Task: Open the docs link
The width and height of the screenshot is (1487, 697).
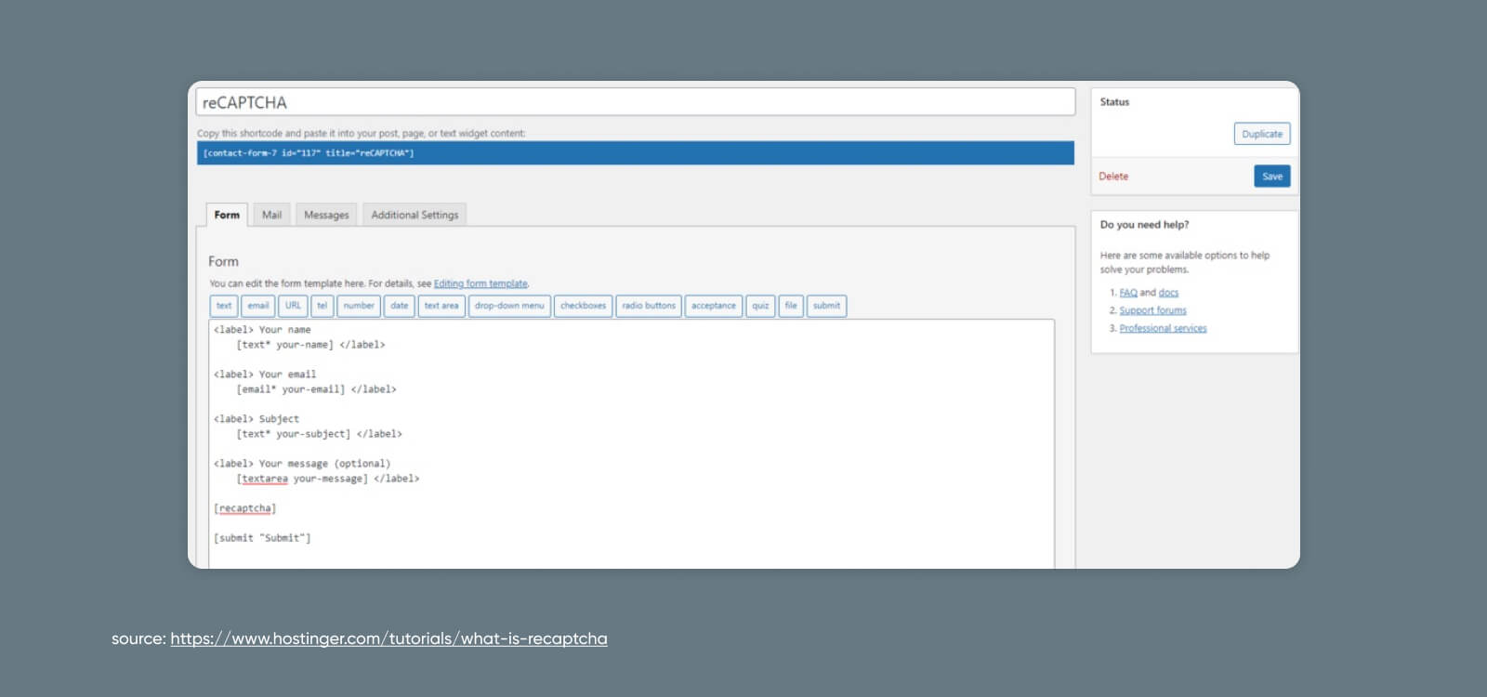Action: (1168, 293)
